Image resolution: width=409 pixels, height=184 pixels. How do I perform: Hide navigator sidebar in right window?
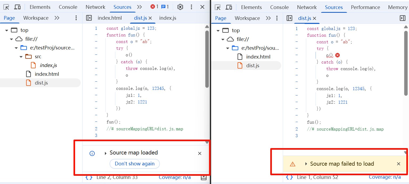coord(289,18)
